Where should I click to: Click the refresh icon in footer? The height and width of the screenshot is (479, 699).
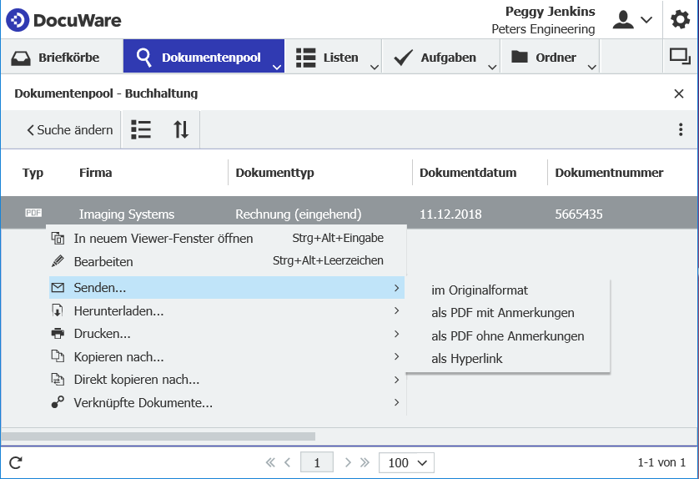16,462
